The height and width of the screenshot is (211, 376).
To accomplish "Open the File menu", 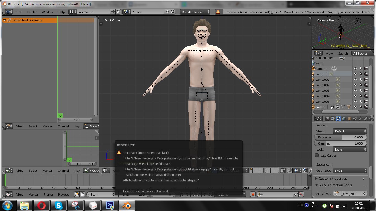I will tap(19, 12).
